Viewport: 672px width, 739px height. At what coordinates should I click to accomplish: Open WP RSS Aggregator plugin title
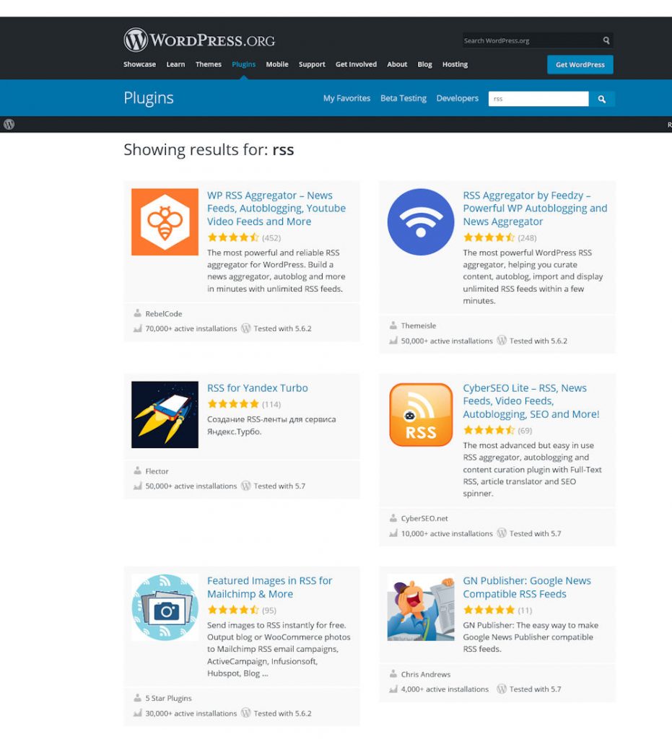click(x=276, y=209)
